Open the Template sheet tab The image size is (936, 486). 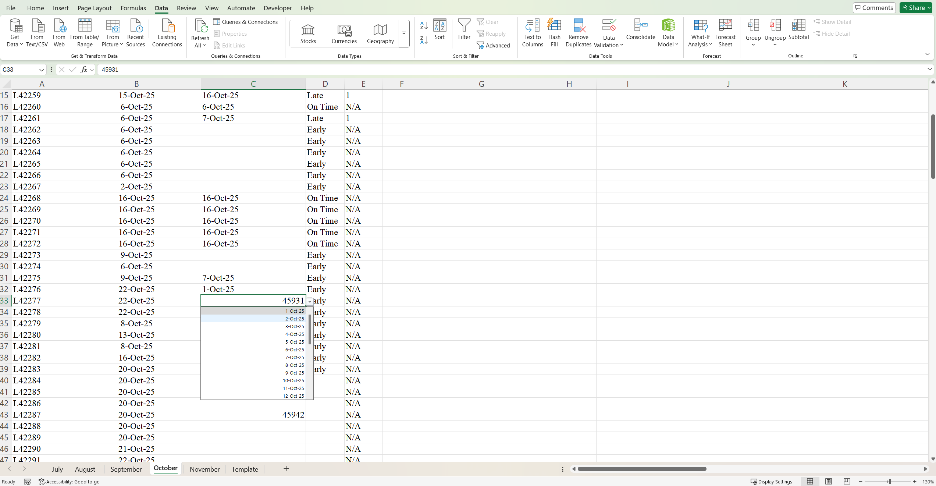coord(245,469)
